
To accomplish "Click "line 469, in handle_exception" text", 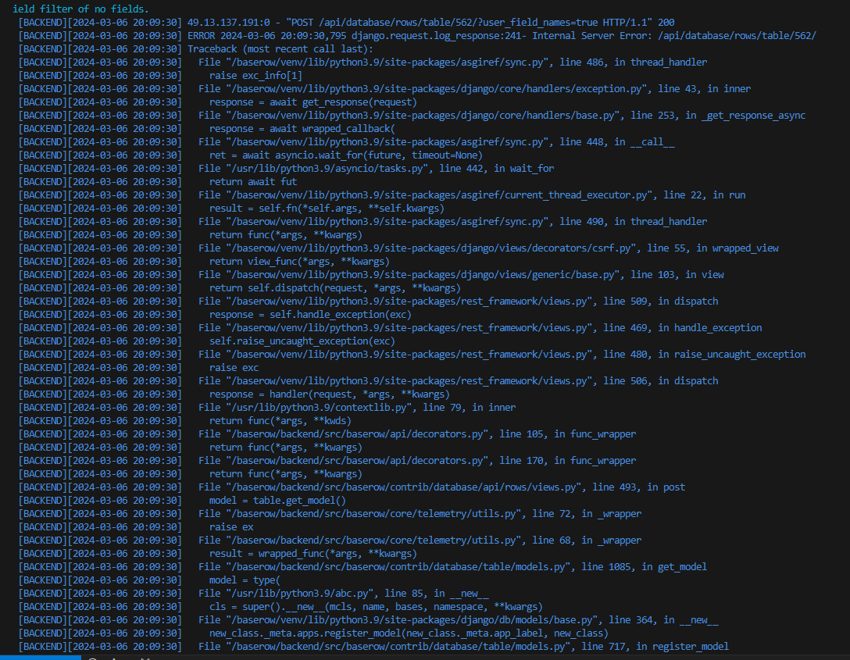I will pos(683,327).
